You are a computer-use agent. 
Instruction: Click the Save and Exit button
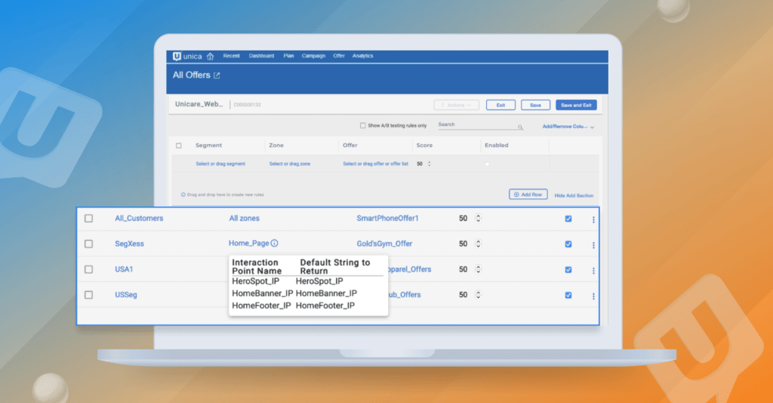576,105
